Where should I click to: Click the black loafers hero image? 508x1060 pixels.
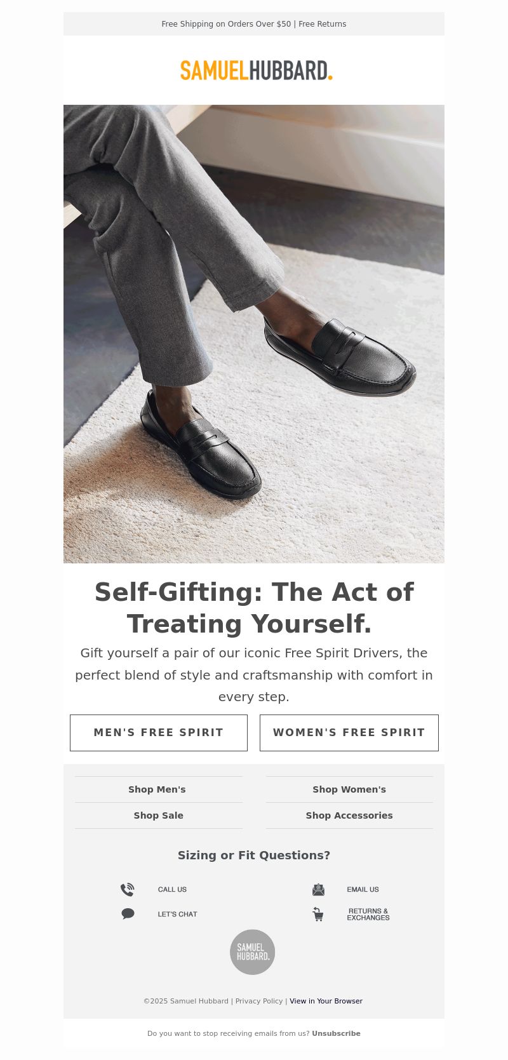coord(254,334)
